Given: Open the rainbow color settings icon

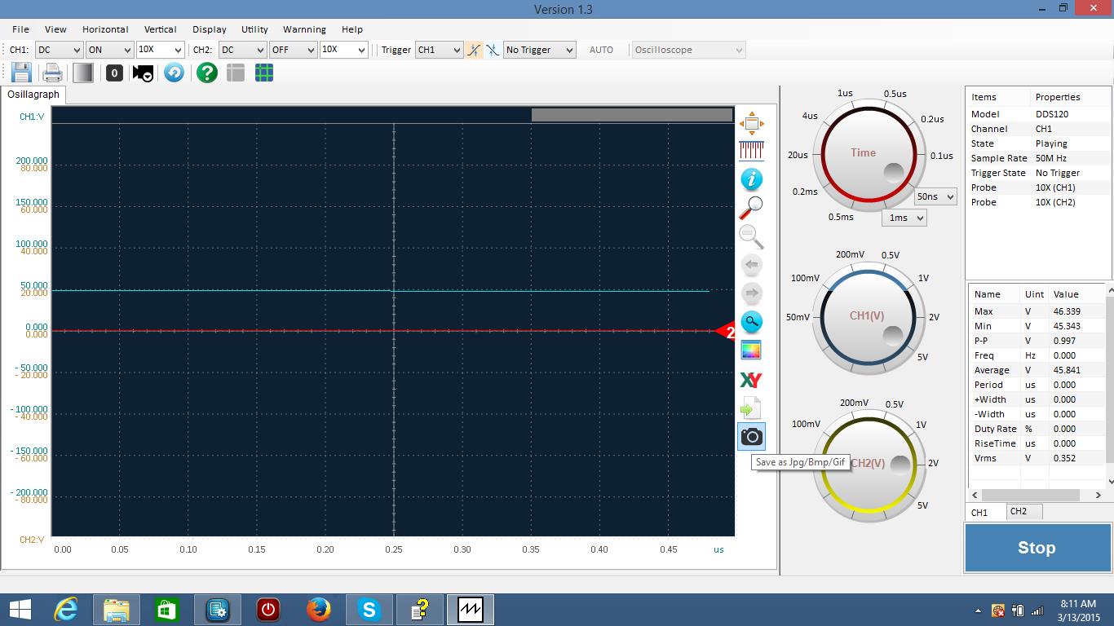Looking at the screenshot, I should click(750, 350).
